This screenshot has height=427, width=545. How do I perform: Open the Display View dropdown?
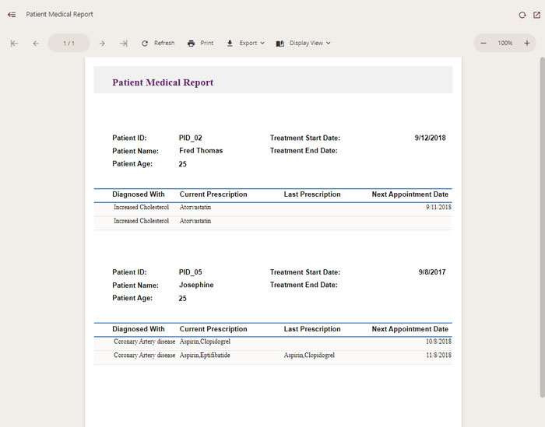pyautogui.click(x=304, y=44)
